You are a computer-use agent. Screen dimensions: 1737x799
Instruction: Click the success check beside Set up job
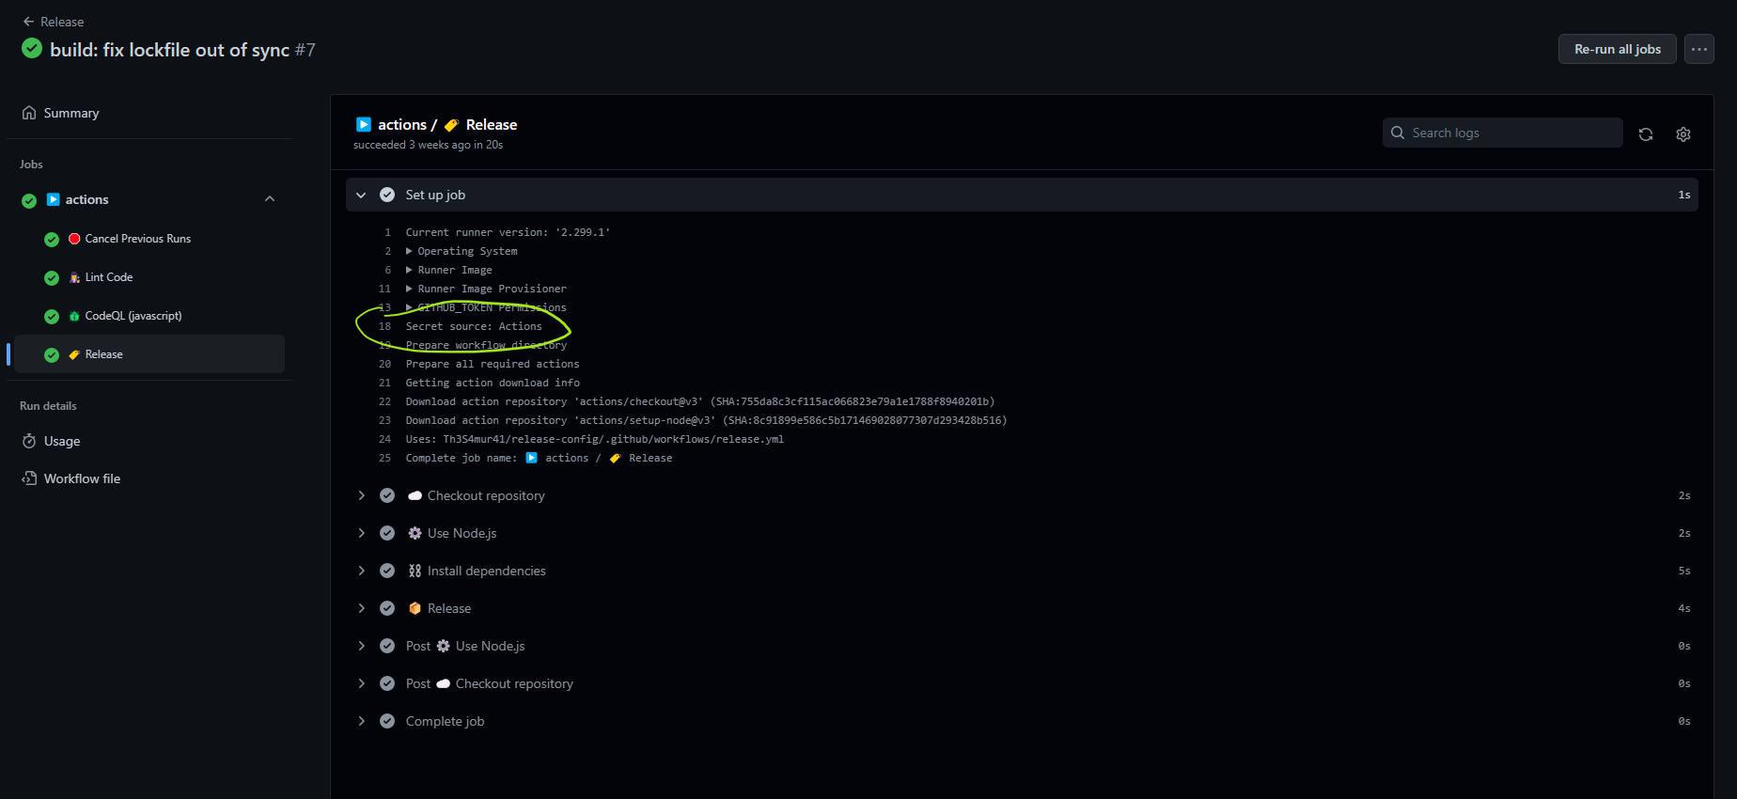387,195
